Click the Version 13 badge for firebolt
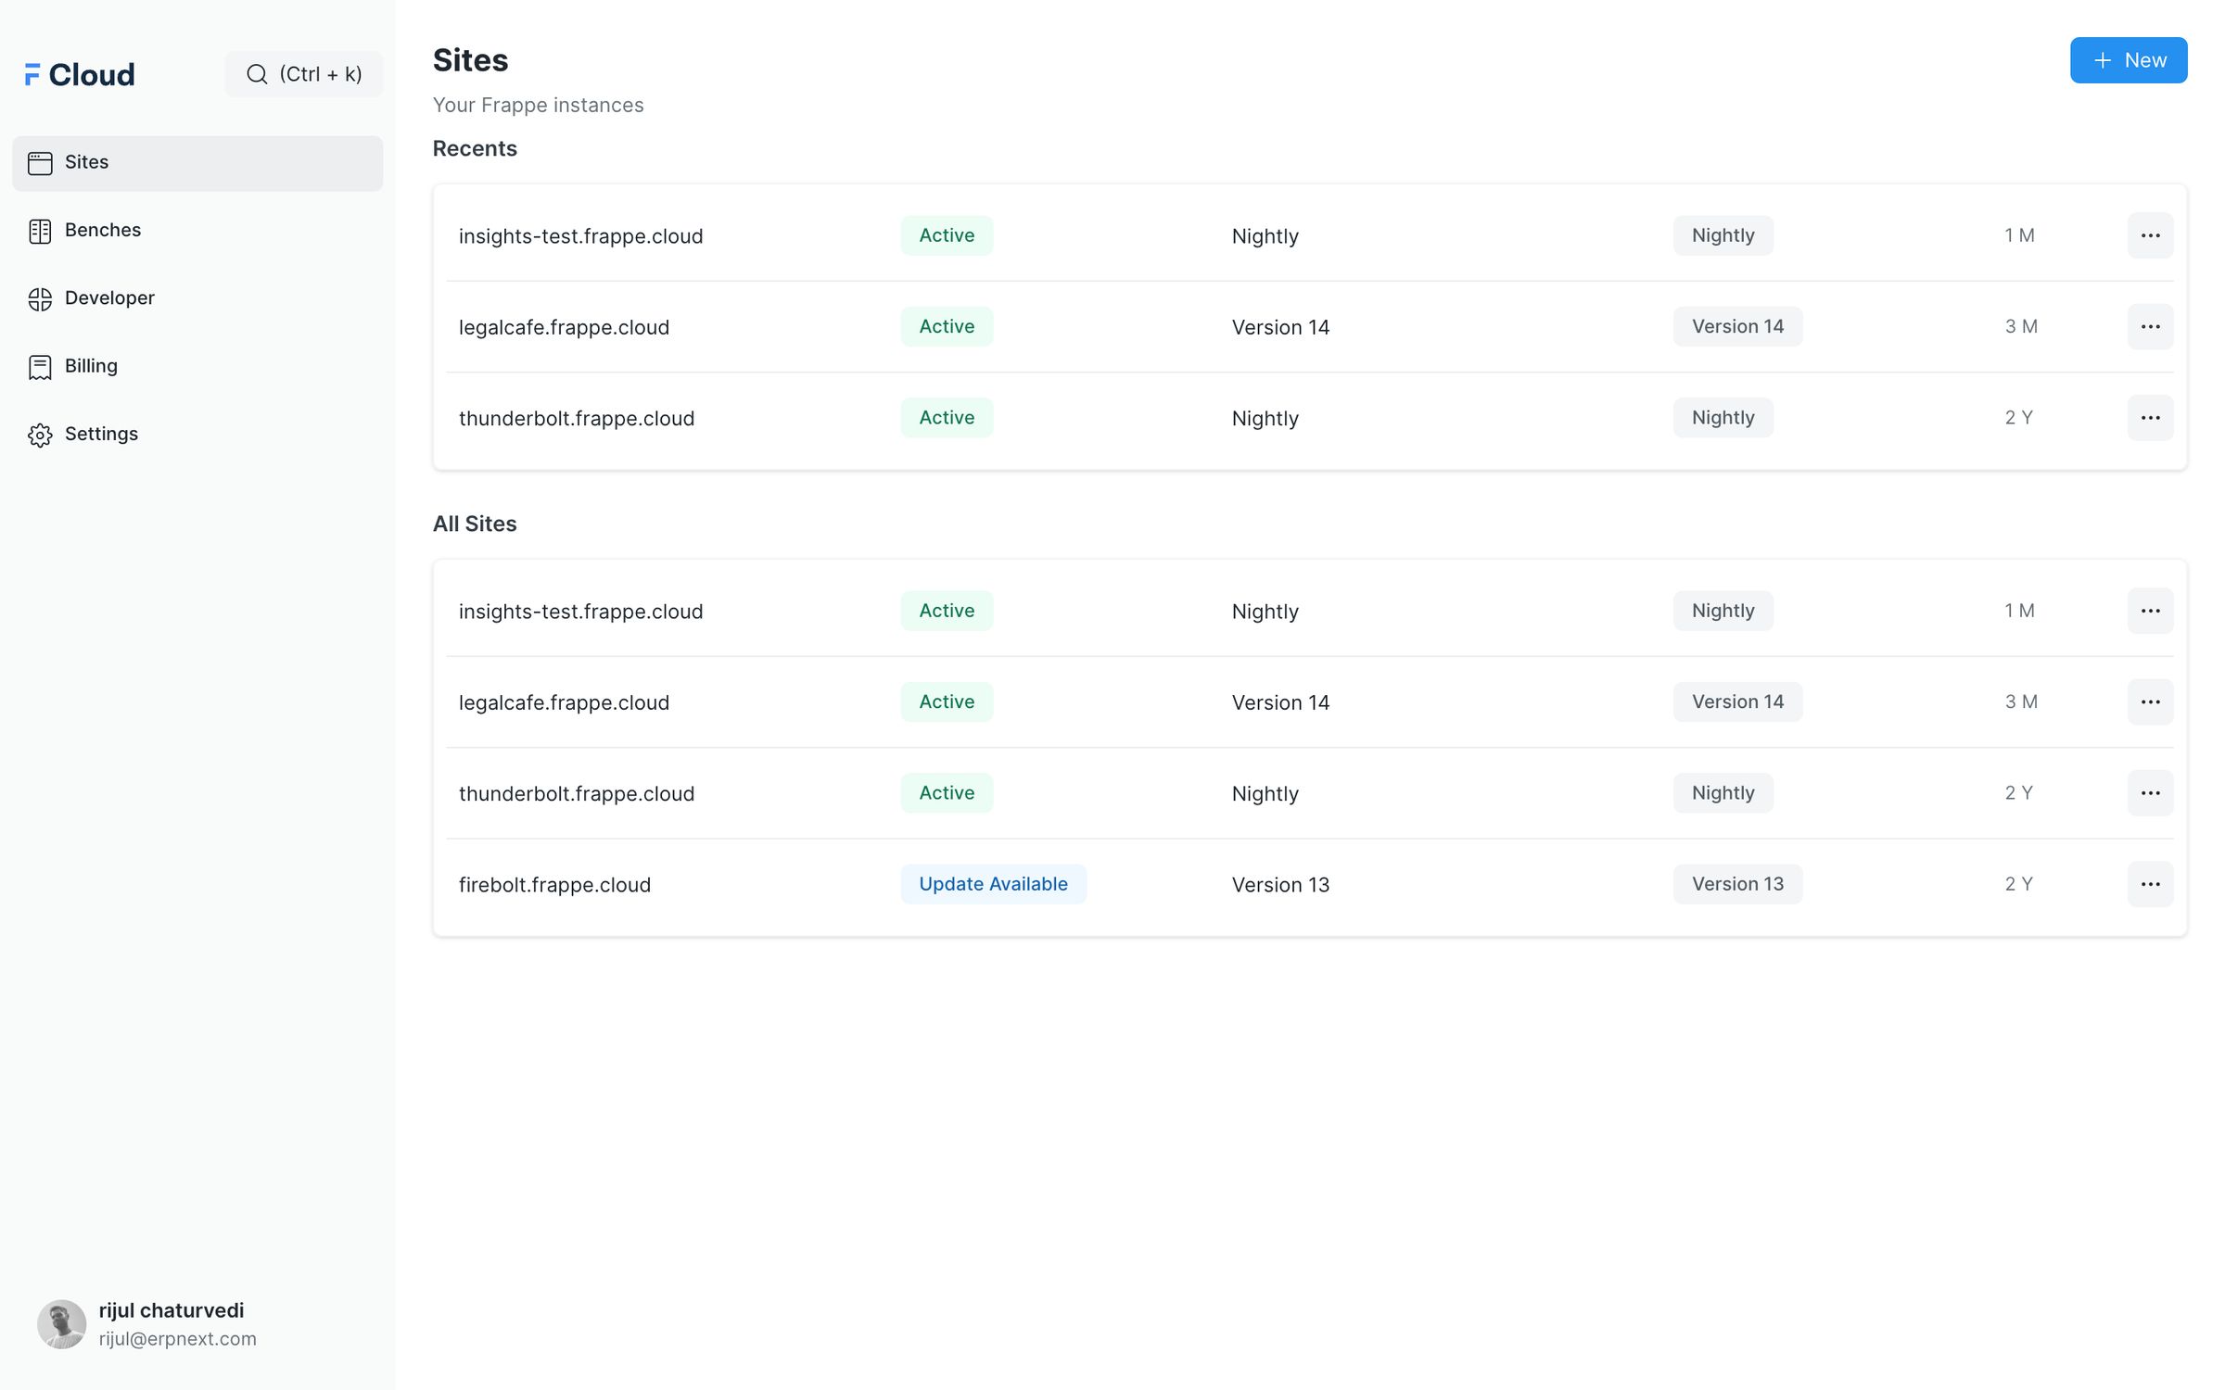 tap(1736, 884)
